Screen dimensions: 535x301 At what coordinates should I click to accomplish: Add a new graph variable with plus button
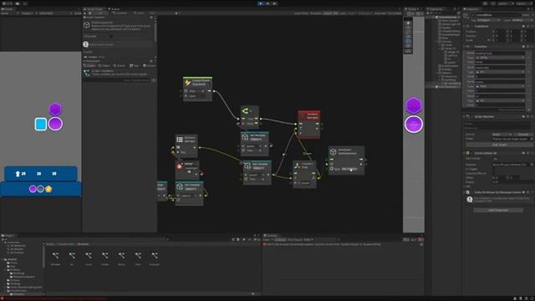pos(154,80)
